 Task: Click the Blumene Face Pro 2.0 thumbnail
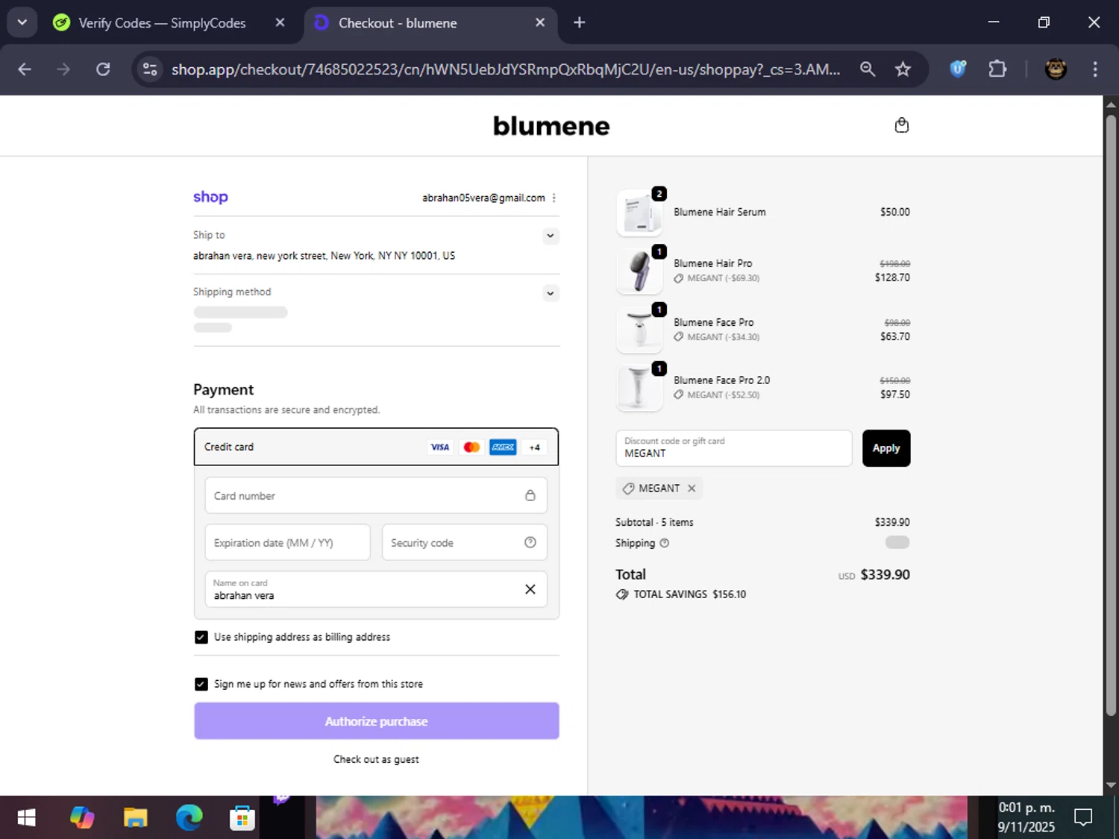click(x=639, y=388)
